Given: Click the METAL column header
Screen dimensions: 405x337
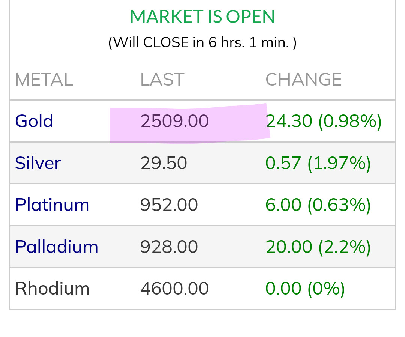Looking at the screenshot, I should [x=44, y=80].
